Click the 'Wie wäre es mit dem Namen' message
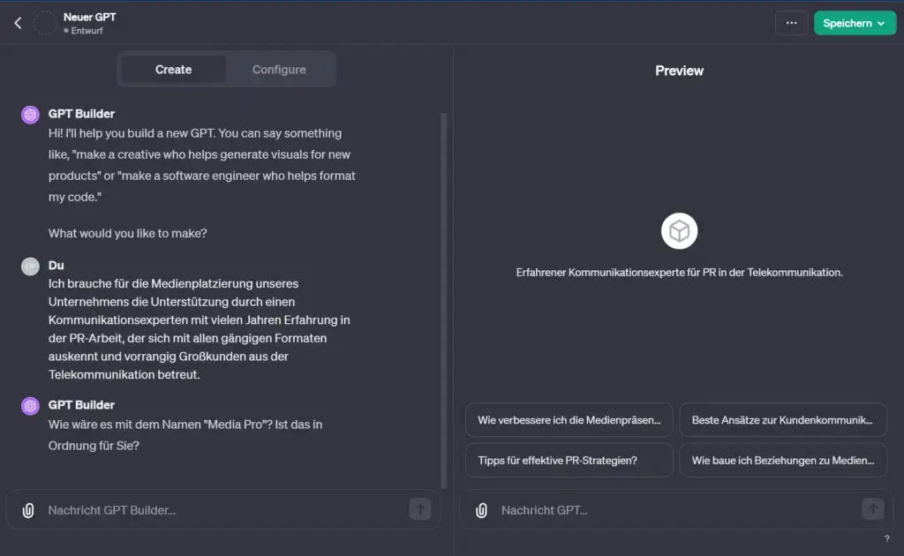The height and width of the screenshot is (556, 904). point(185,435)
